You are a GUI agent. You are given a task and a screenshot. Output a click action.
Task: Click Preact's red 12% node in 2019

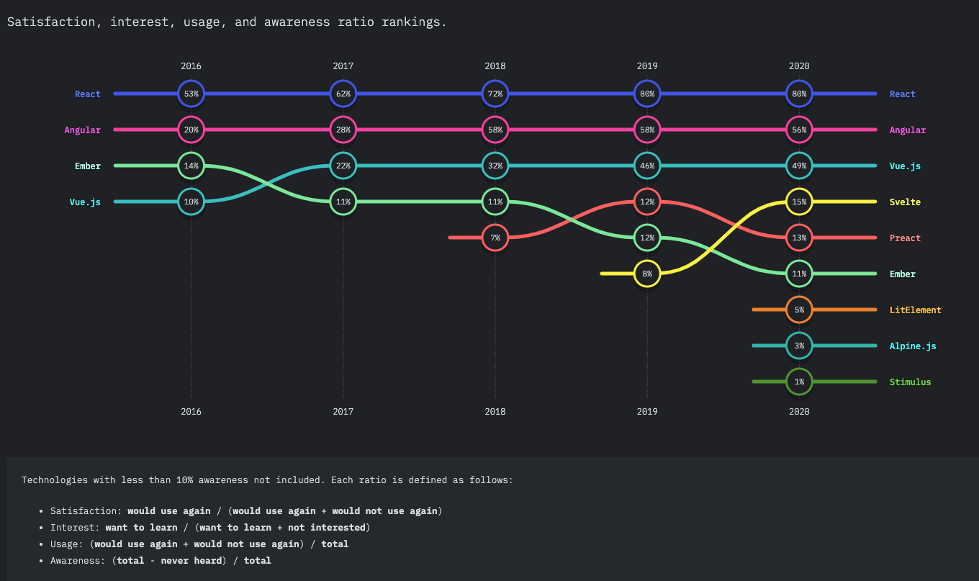click(647, 202)
